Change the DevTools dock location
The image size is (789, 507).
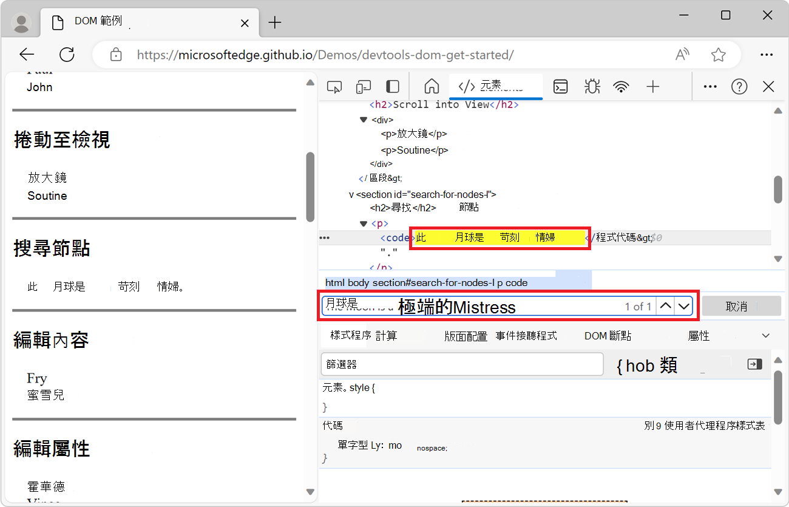(x=392, y=86)
